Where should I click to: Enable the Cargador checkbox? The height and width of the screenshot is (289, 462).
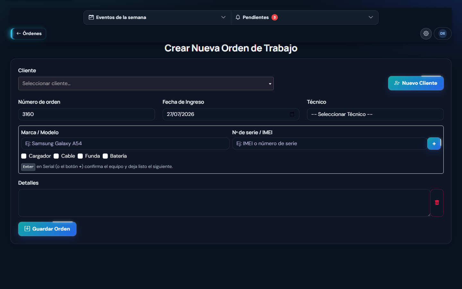click(x=24, y=156)
